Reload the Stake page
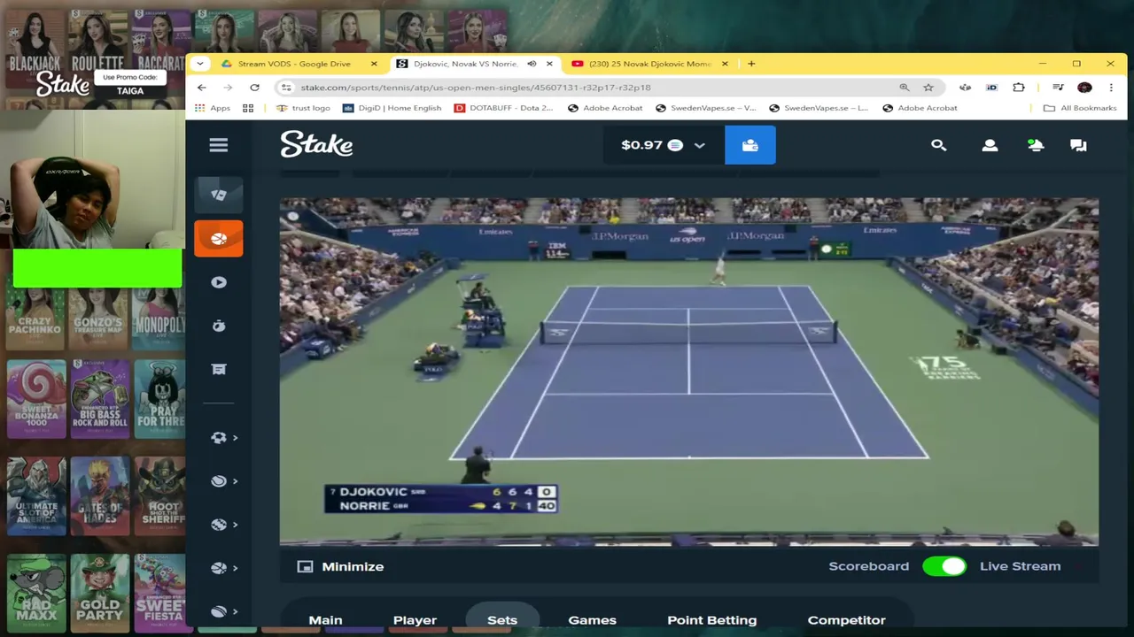 (x=254, y=88)
